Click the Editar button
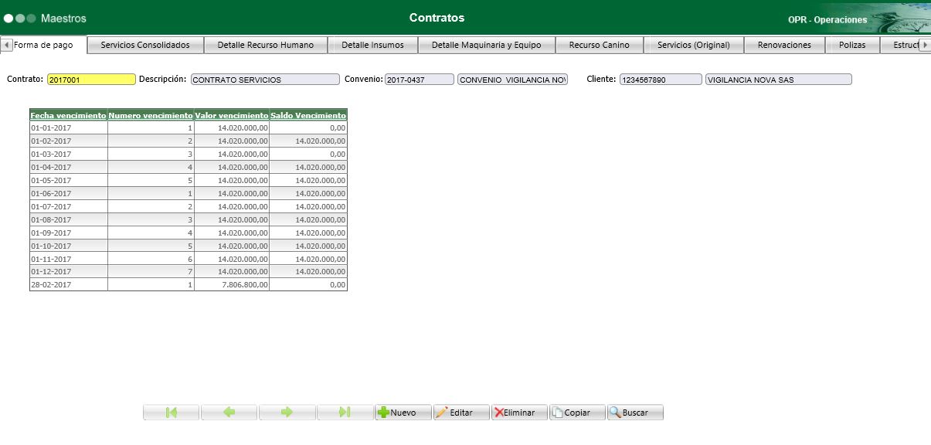Screen dimensions: 931x445 [461, 413]
